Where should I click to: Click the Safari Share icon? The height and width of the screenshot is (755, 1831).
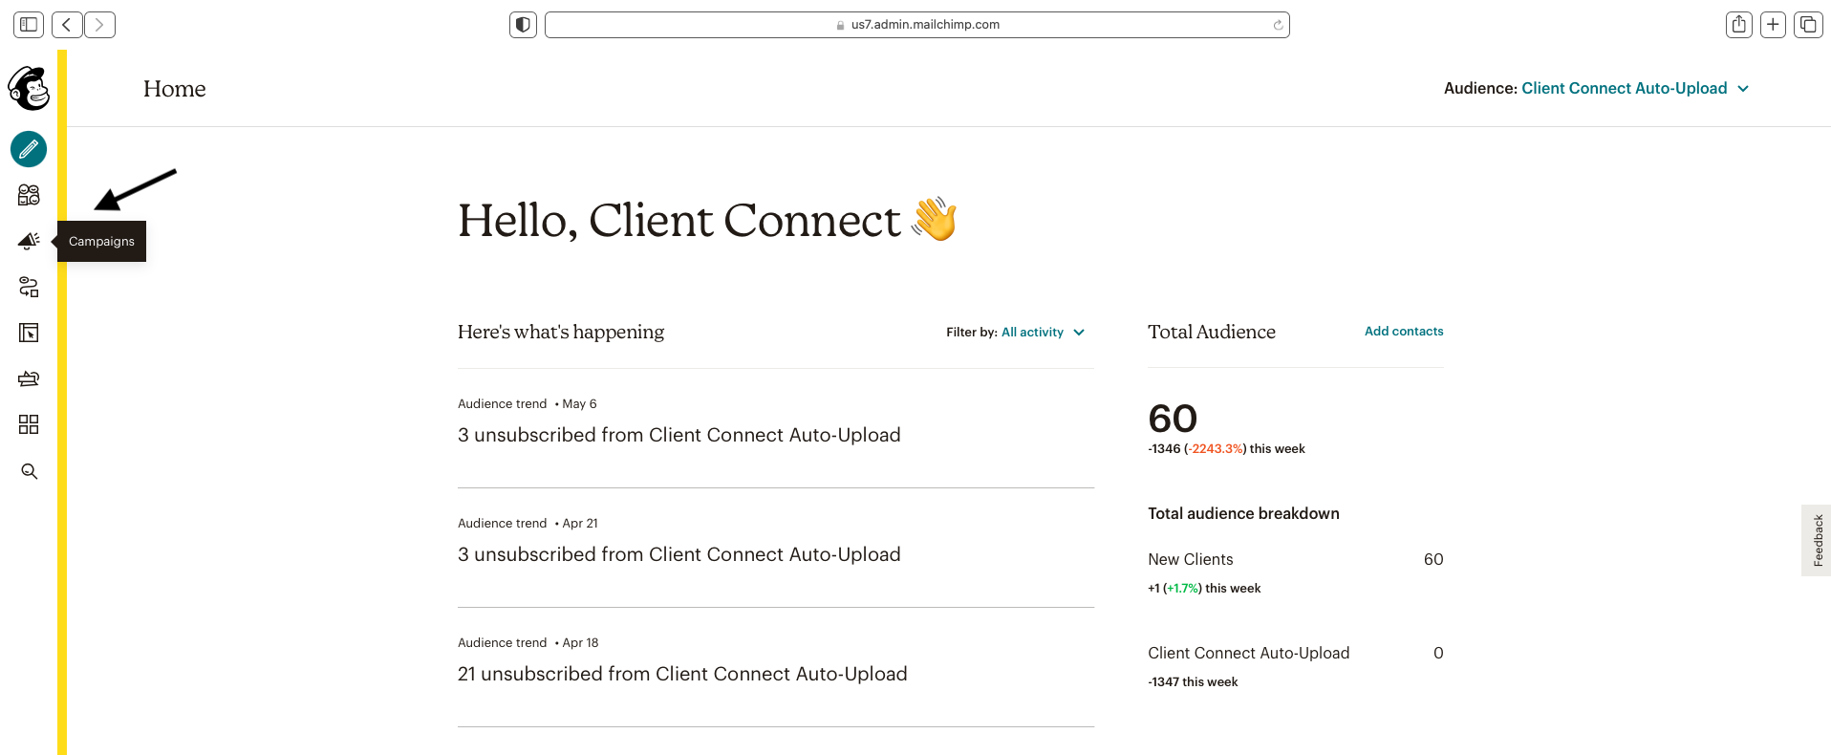1739,25
